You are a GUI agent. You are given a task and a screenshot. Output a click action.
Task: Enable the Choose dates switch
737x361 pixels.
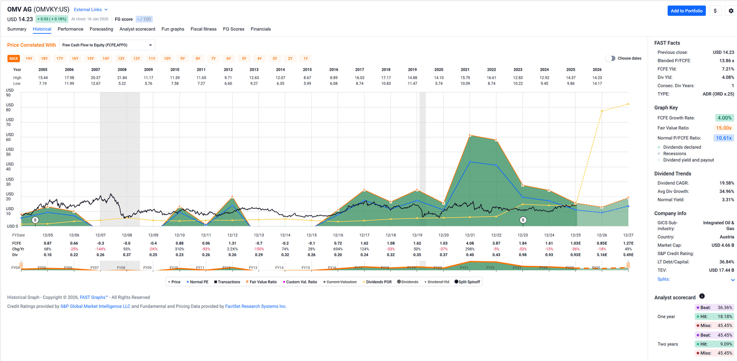click(x=610, y=58)
